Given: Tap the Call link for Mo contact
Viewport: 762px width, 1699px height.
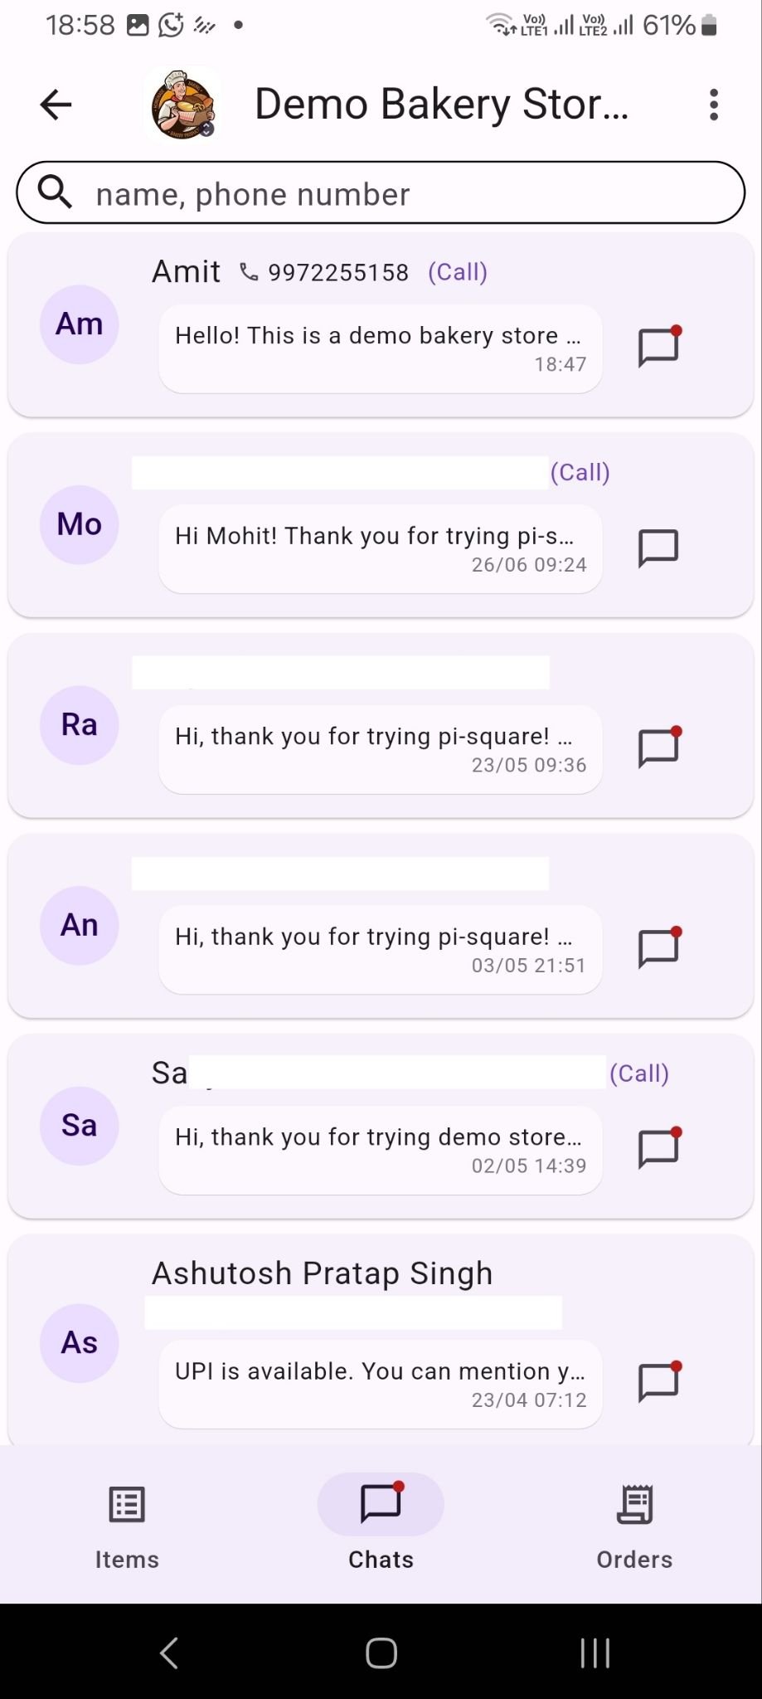Looking at the screenshot, I should (x=580, y=473).
